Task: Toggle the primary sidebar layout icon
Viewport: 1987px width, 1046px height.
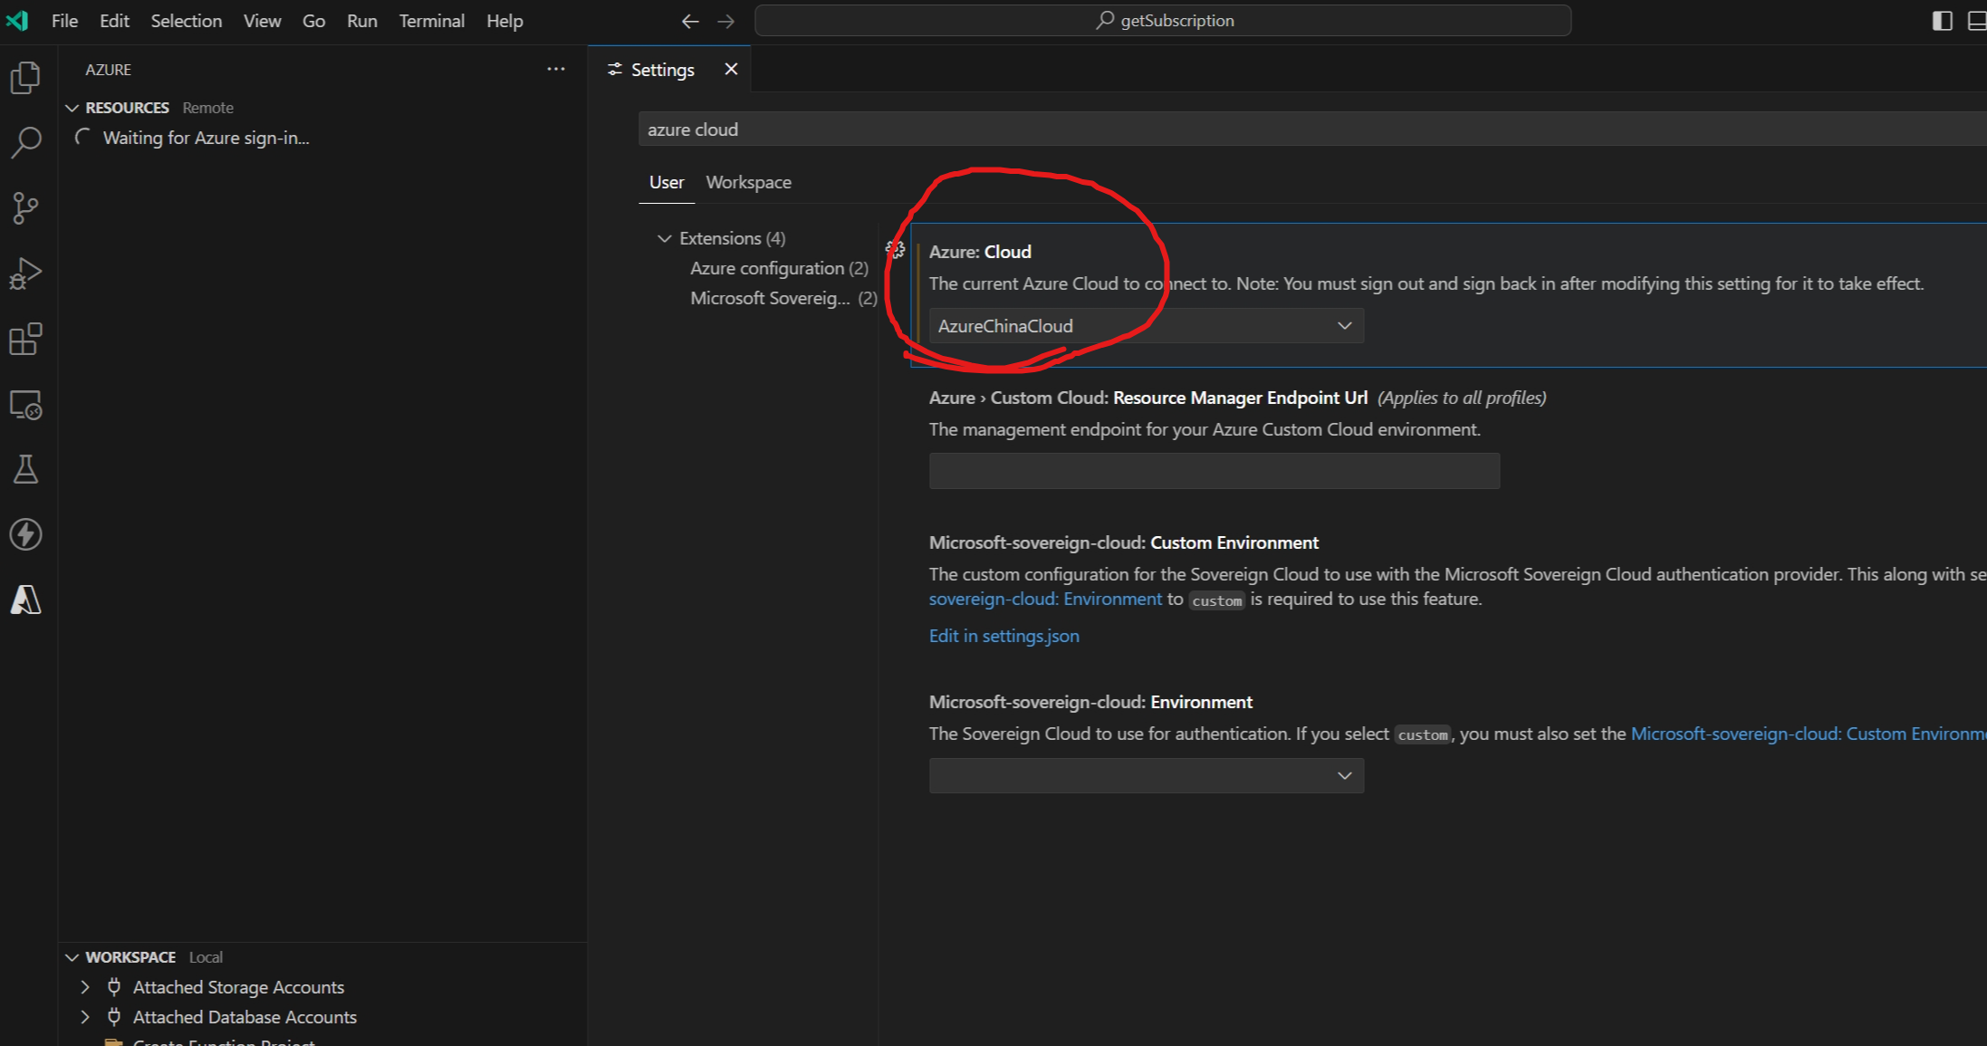Action: pyautogui.click(x=1942, y=20)
